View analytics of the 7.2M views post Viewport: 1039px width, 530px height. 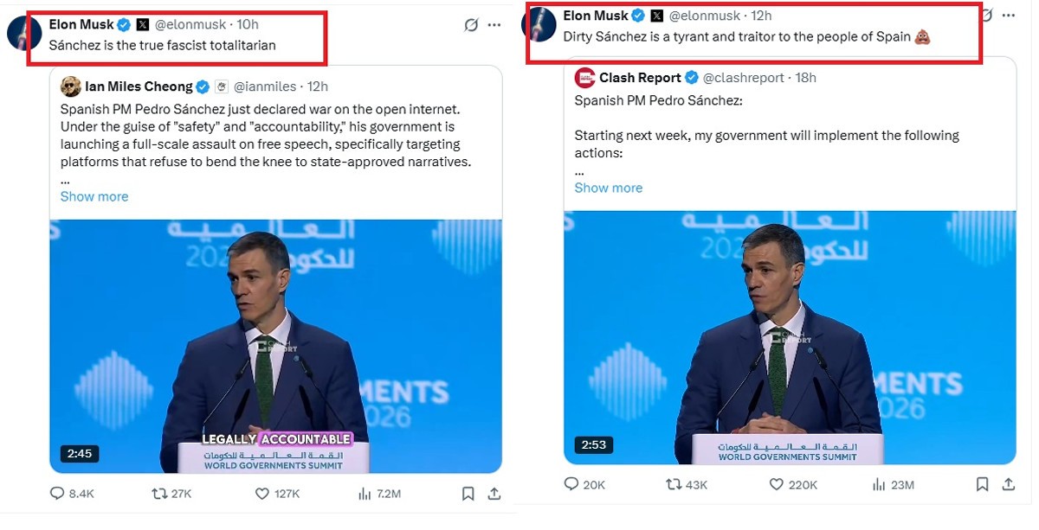click(x=365, y=494)
